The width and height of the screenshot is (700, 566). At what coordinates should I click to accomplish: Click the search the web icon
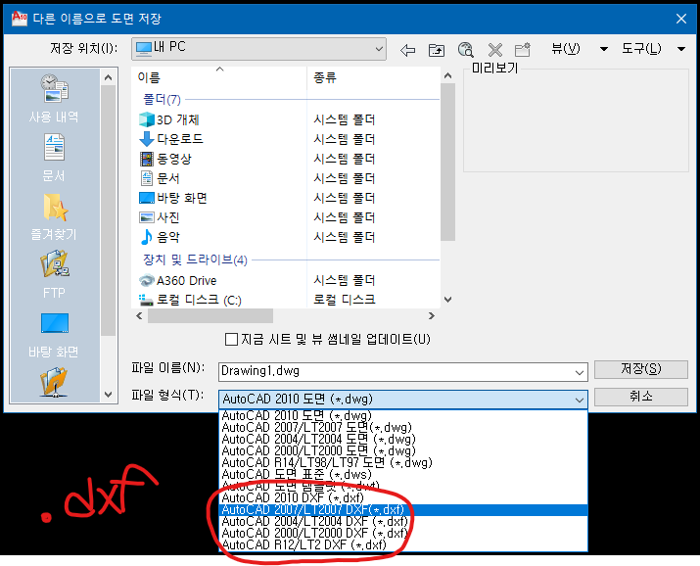click(x=465, y=50)
